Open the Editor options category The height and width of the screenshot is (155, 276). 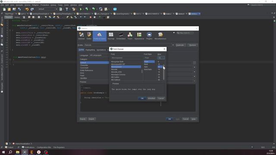(89, 36)
